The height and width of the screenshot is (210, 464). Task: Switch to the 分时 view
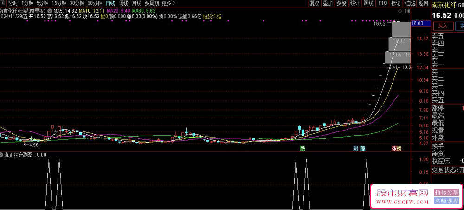13,4
